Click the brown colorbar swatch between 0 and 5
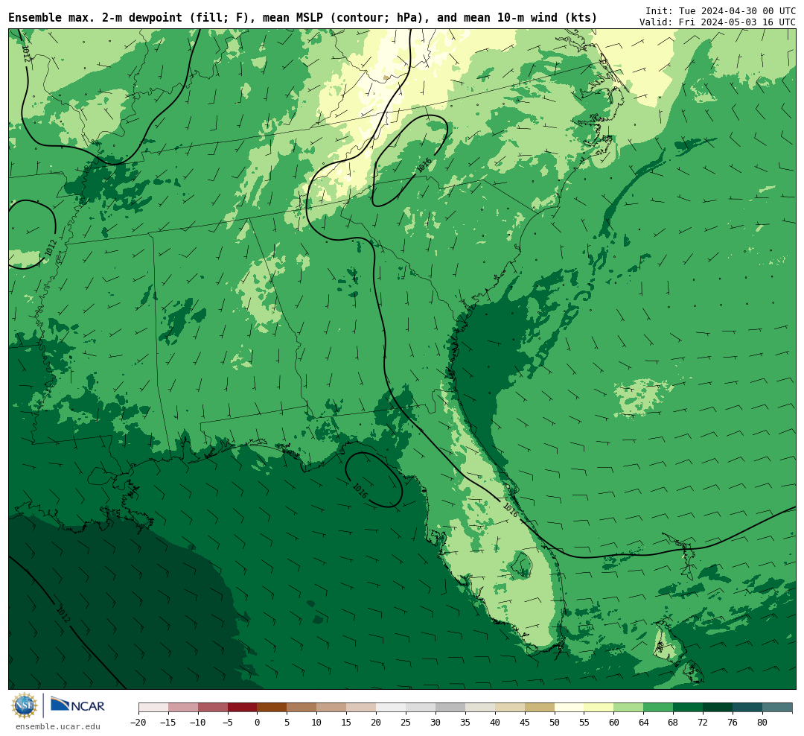Image resolution: width=804 pixels, height=736 pixels. point(272,708)
